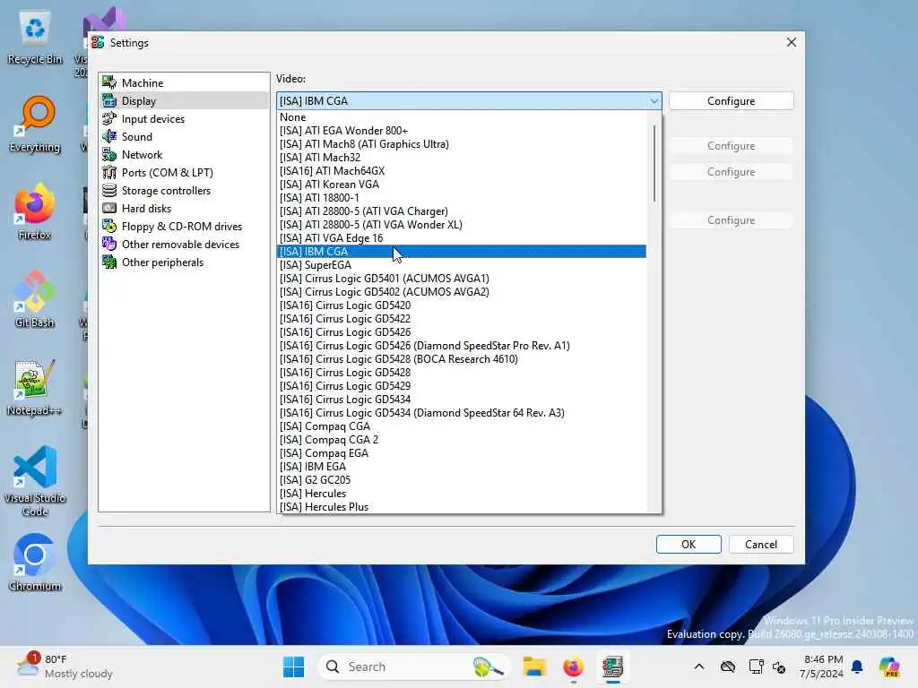Click the Hard disks icon

tap(109, 208)
